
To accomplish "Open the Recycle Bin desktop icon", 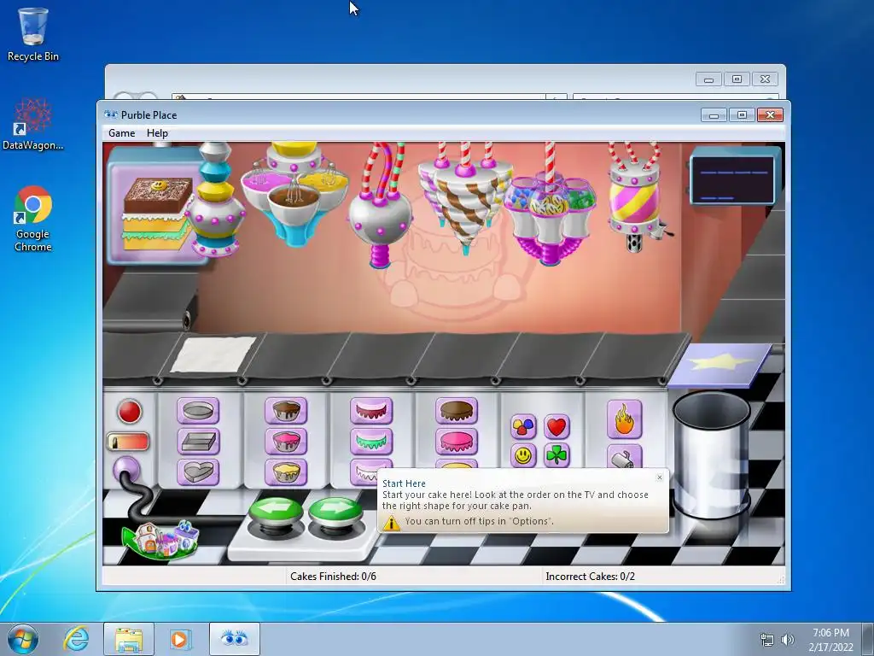I will (x=33, y=34).
